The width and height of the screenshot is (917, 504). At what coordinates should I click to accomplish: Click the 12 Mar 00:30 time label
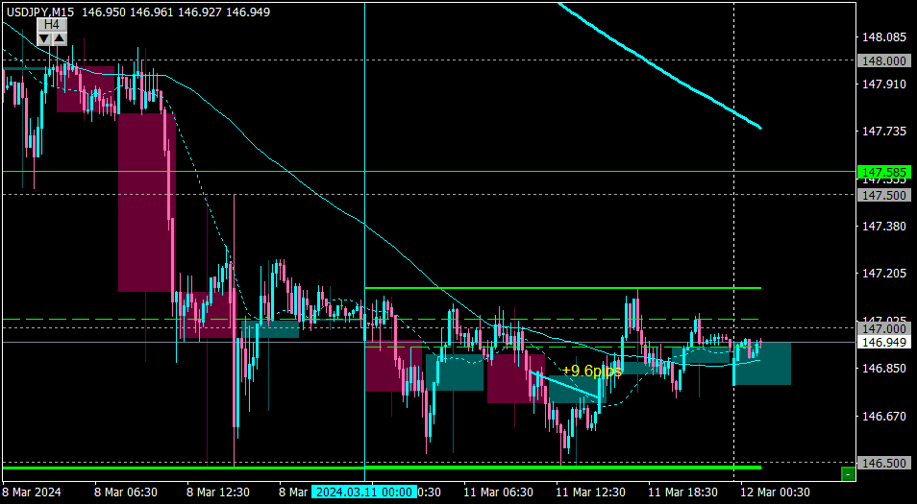pos(776,492)
